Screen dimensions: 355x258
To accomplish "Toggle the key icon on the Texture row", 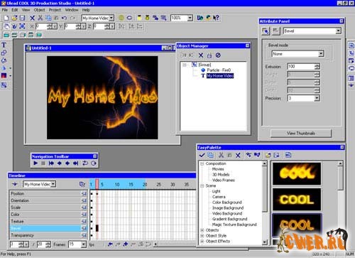I will point(84,222).
